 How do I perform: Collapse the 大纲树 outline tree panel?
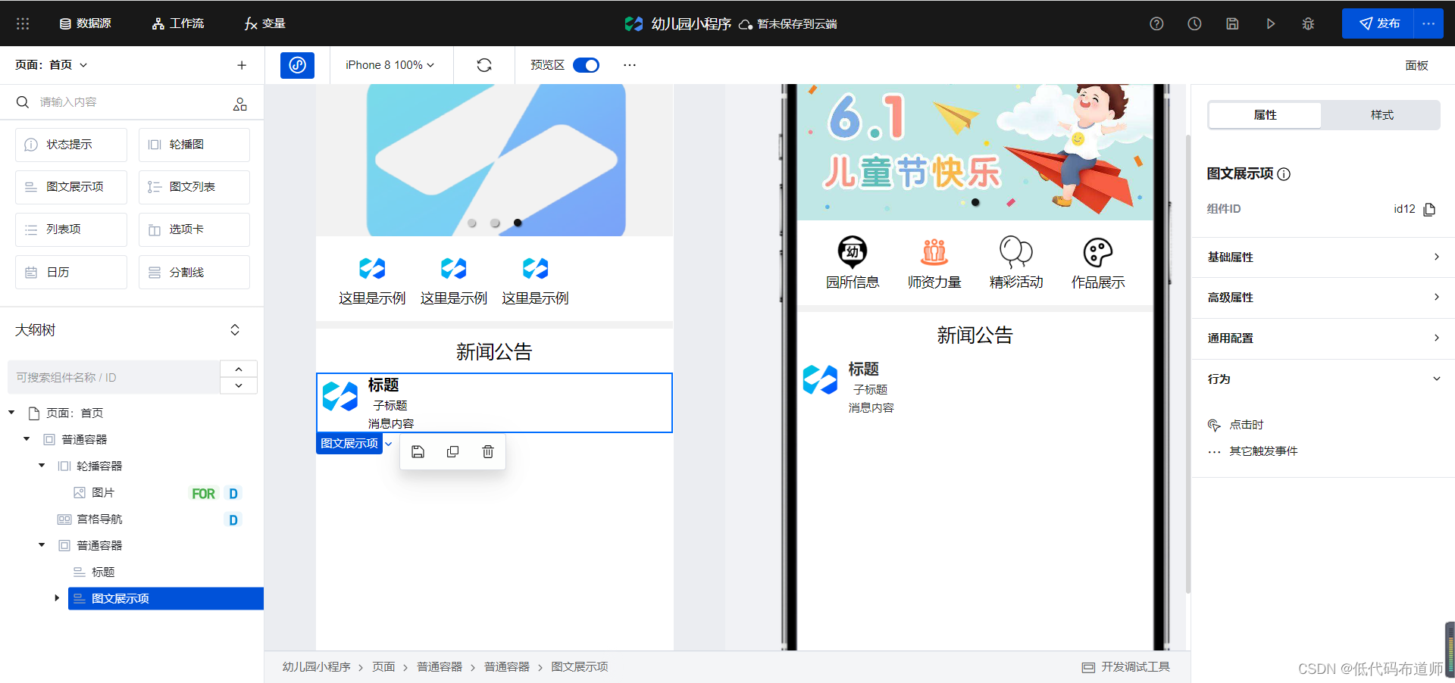[235, 330]
